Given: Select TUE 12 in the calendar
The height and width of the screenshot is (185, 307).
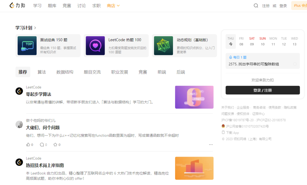Looking at the screenshot, I should click(284, 41).
